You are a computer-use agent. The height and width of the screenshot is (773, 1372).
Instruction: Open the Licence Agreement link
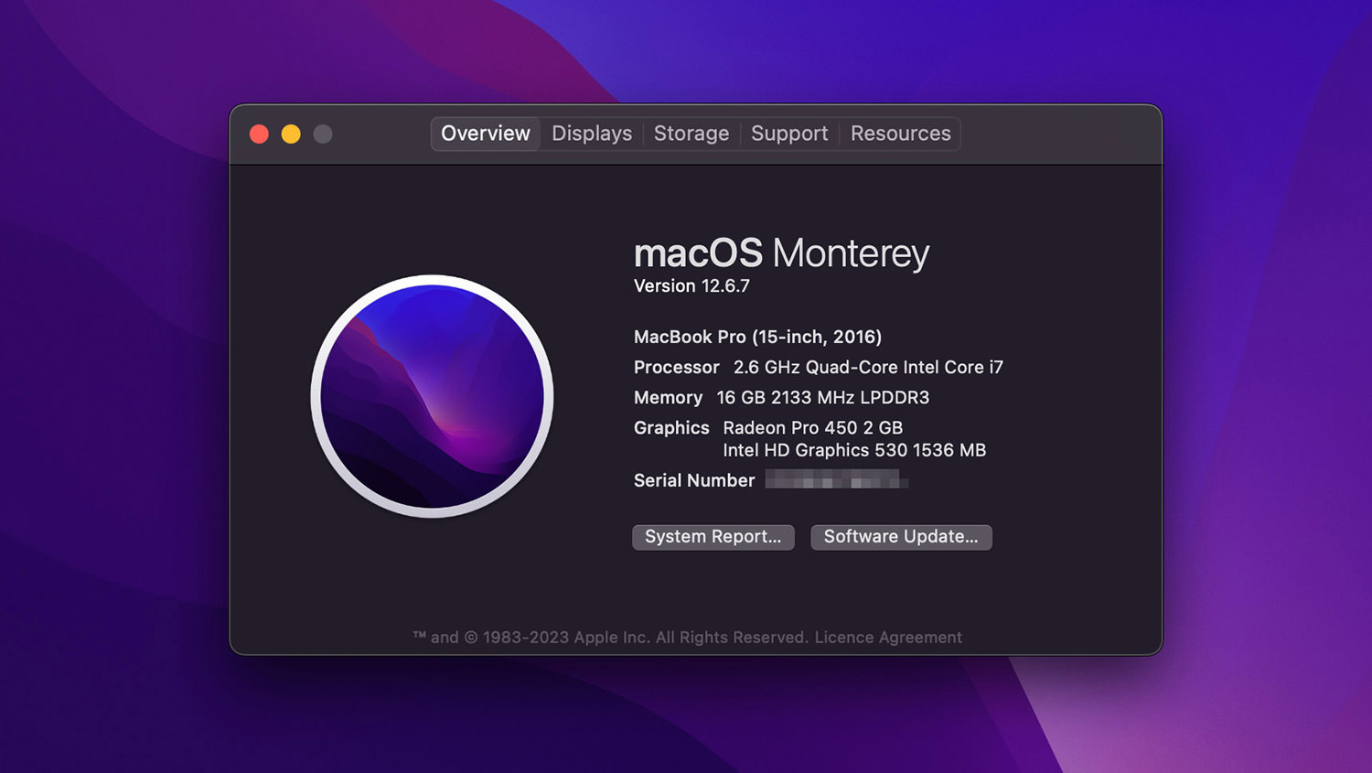point(888,638)
